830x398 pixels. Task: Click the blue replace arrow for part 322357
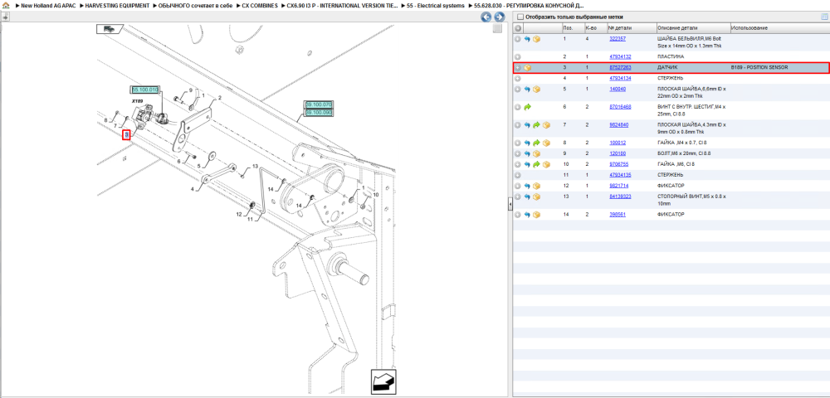pyautogui.click(x=527, y=39)
